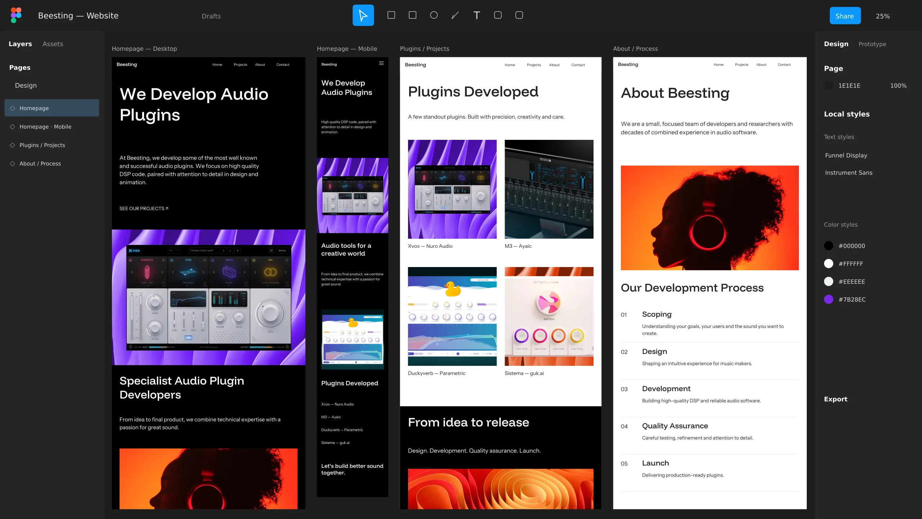
Task: Click the diamond icon beside Plugins / Projects
Action: click(x=13, y=145)
